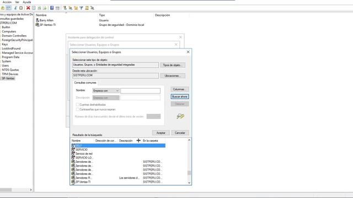Image resolution: width=353 pixels, height=198 pixels.
Task: Select the SP-Ventas-TI row in search results
Action: pos(118,182)
